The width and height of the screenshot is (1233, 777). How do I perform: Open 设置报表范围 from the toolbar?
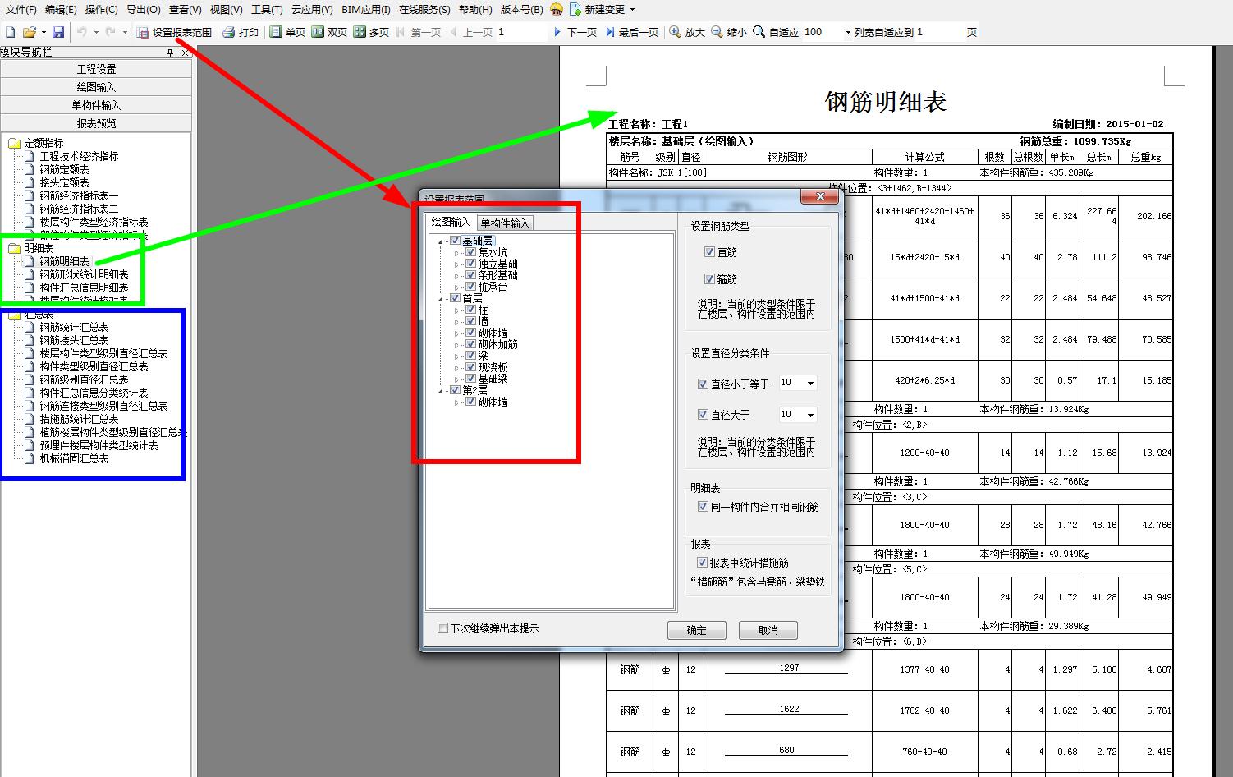click(x=175, y=32)
